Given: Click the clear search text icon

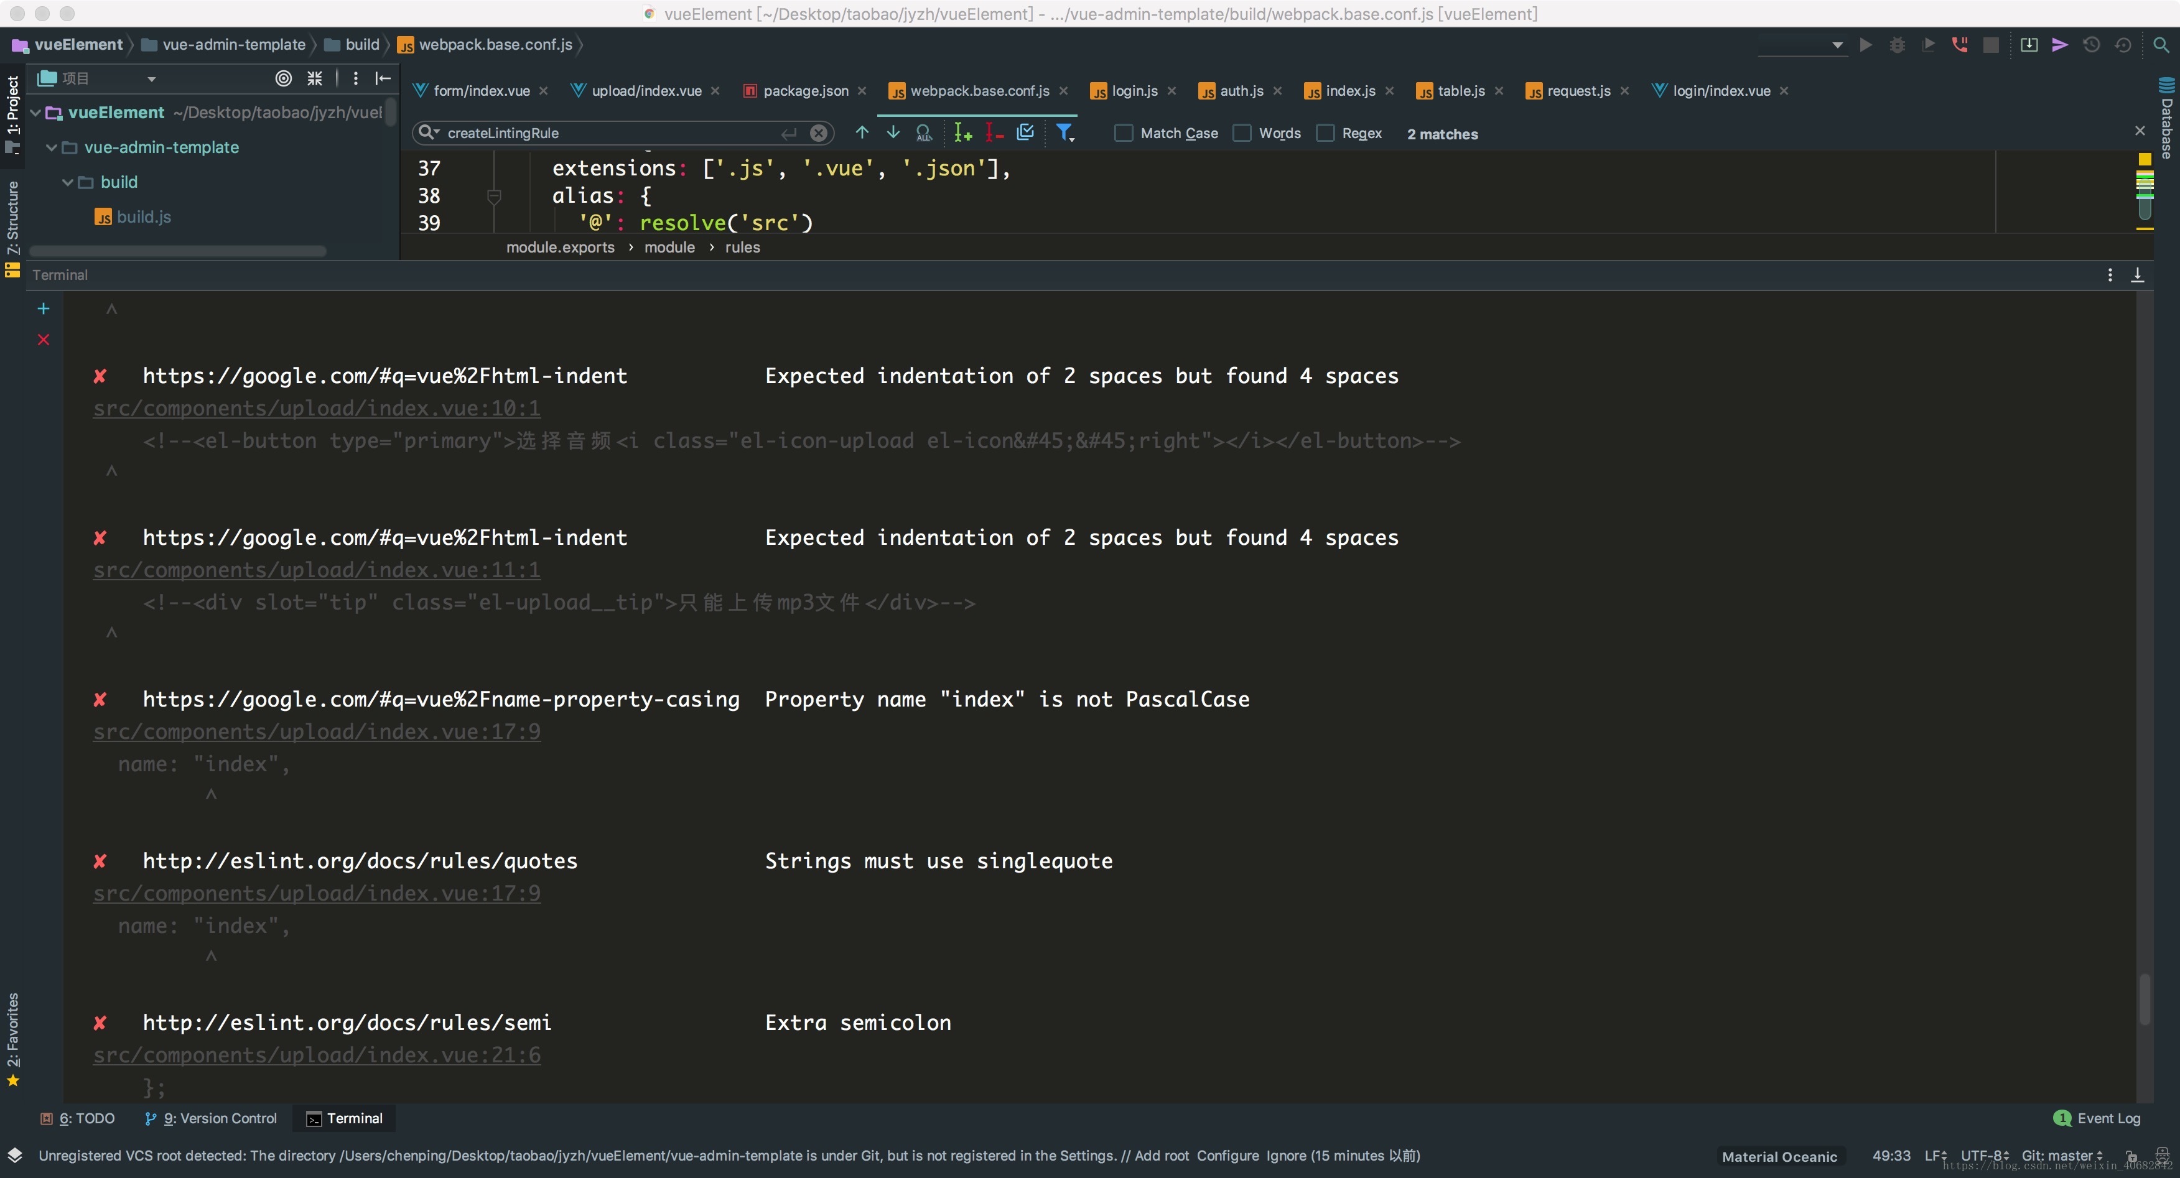Looking at the screenshot, I should 818,133.
